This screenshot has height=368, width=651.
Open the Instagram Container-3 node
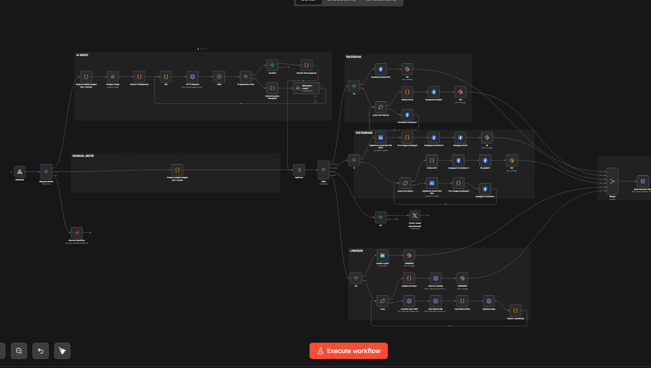[x=459, y=160]
